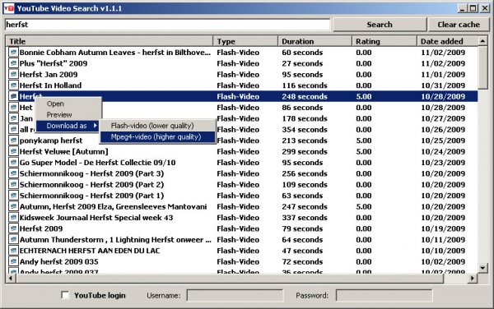Select Flash-video (lower quality) download option

click(157, 126)
